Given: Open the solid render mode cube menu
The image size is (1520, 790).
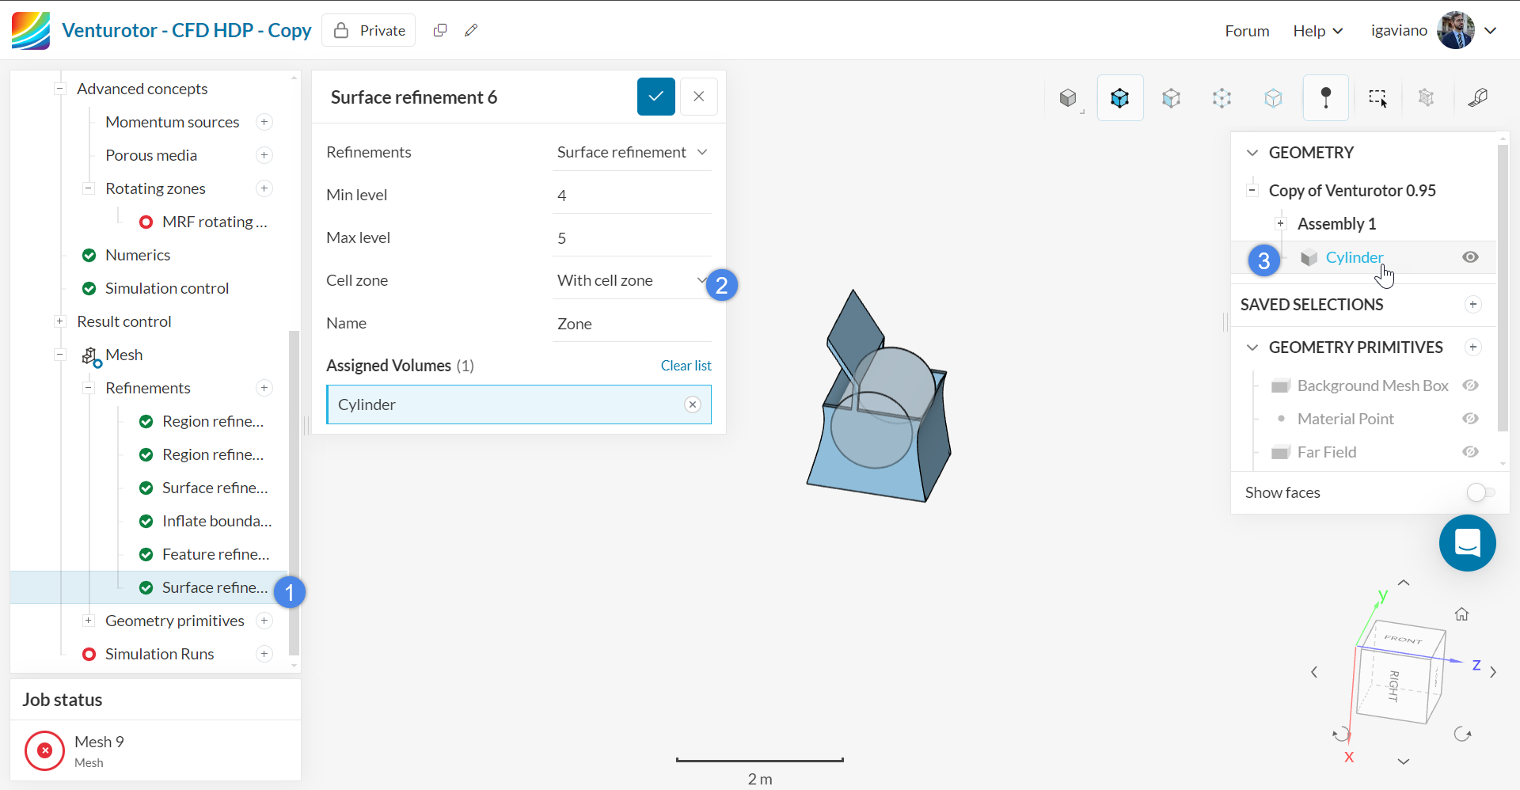Looking at the screenshot, I should [1069, 98].
